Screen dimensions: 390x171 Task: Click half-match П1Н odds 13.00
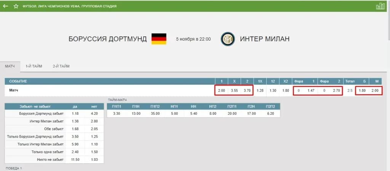[136, 114]
